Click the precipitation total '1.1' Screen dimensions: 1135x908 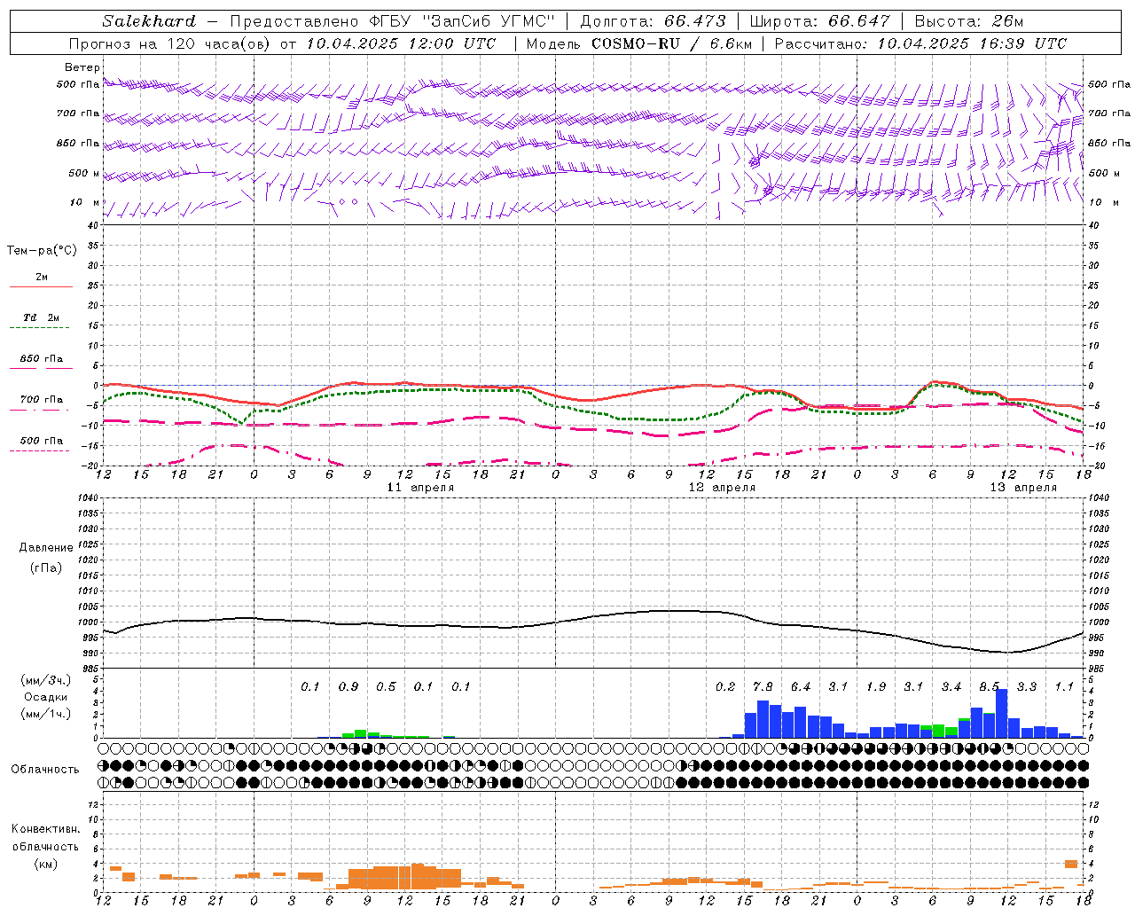pyautogui.click(x=1064, y=686)
